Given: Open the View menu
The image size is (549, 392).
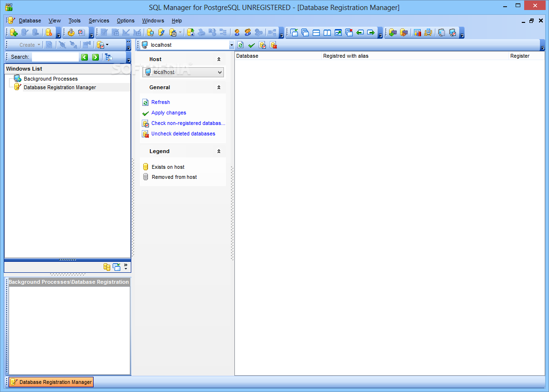Looking at the screenshot, I should (54, 21).
